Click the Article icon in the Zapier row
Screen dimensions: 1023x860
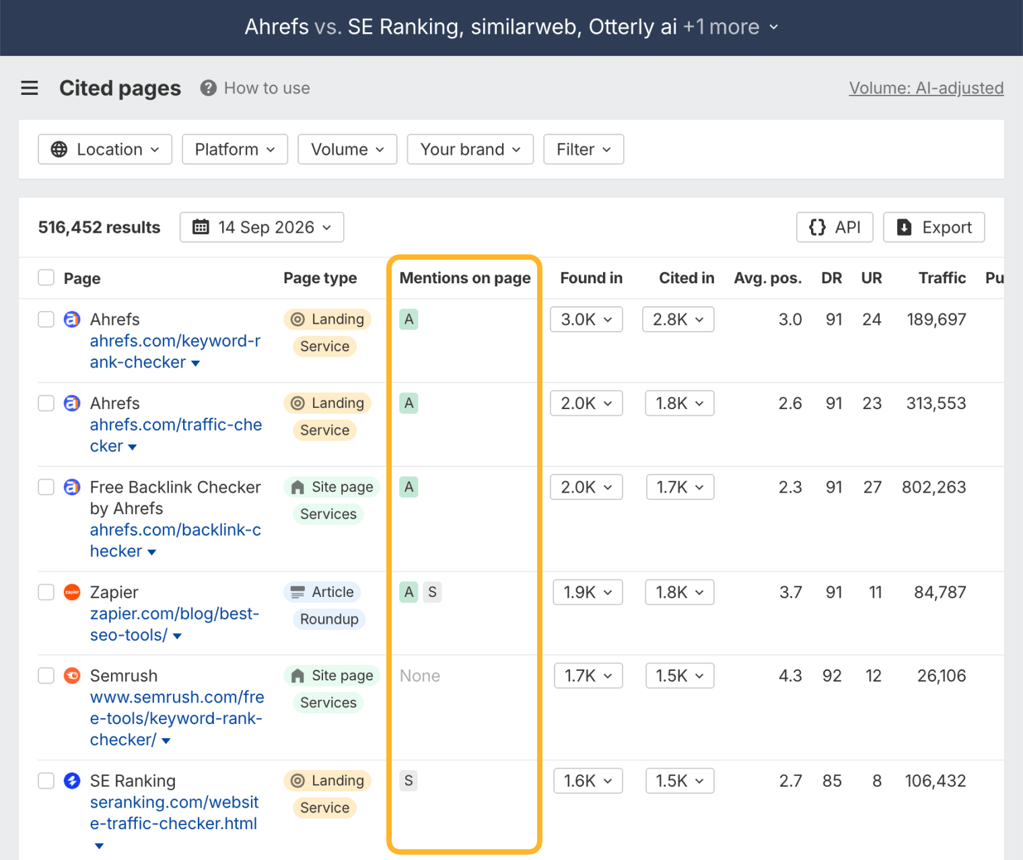pos(297,592)
